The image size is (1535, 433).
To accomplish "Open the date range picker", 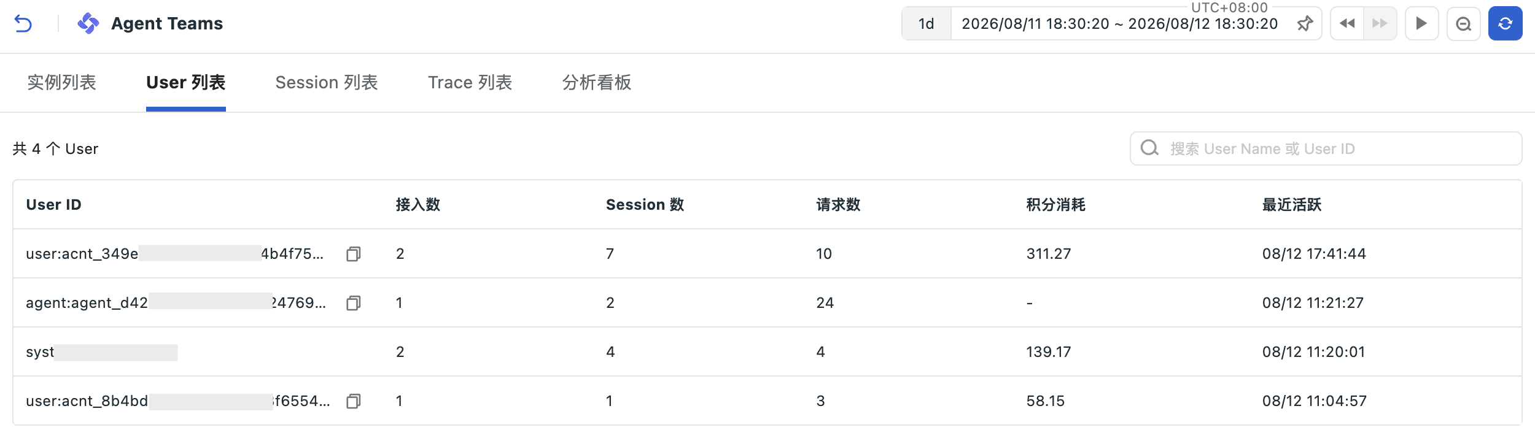I will tap(1119, 24).
